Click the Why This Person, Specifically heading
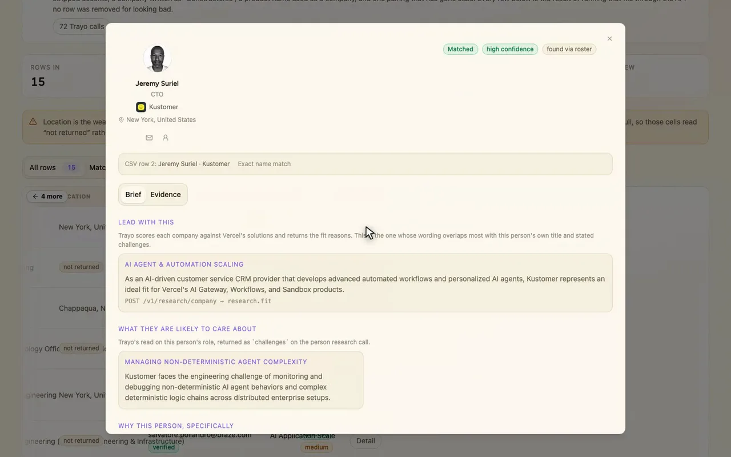Screen dimensions: 731x457 coord(176,426)
